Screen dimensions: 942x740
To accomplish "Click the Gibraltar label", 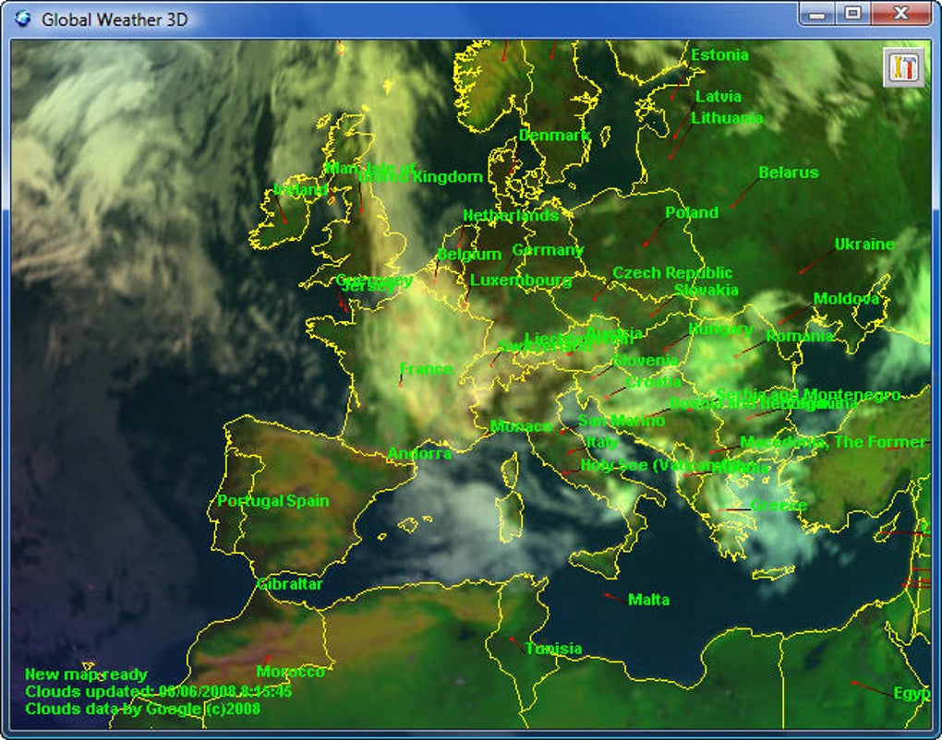I will [x=290, y=584].
